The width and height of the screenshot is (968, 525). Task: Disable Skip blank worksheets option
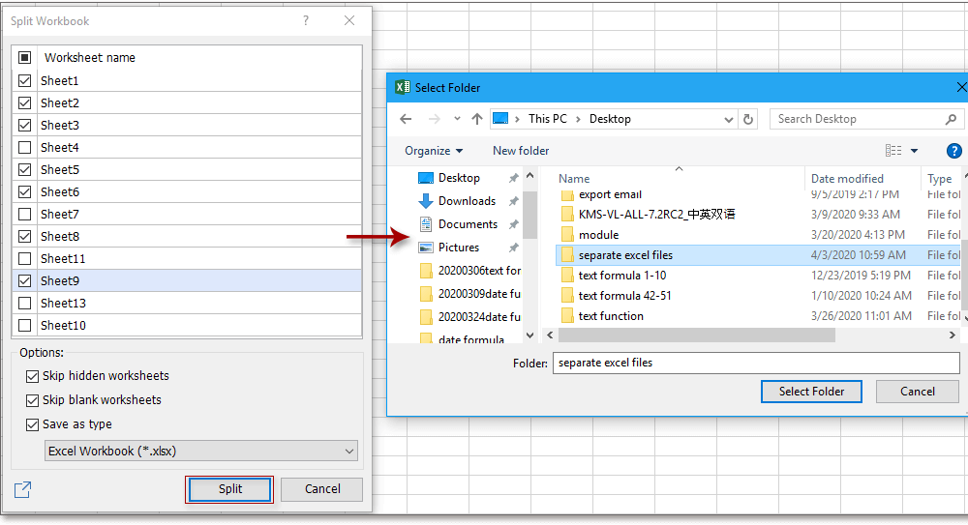coord(32,400)
